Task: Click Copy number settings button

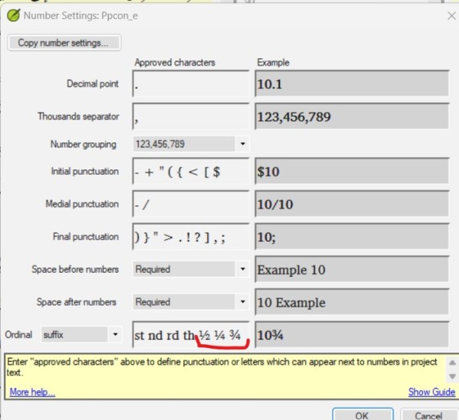Action: 64,43
